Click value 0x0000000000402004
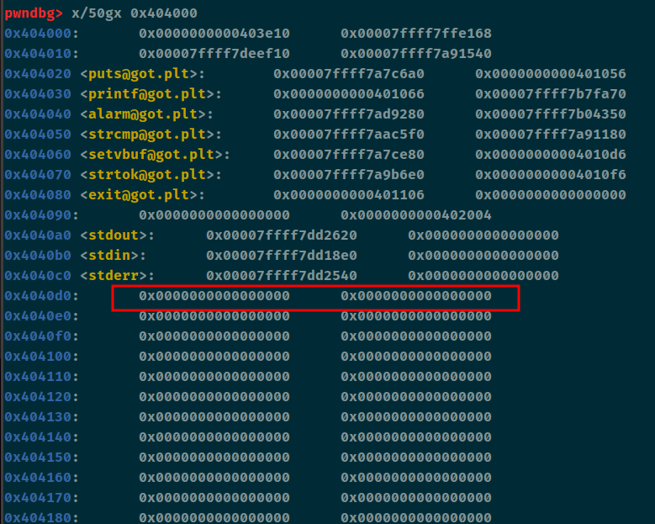 click(416, 214)
